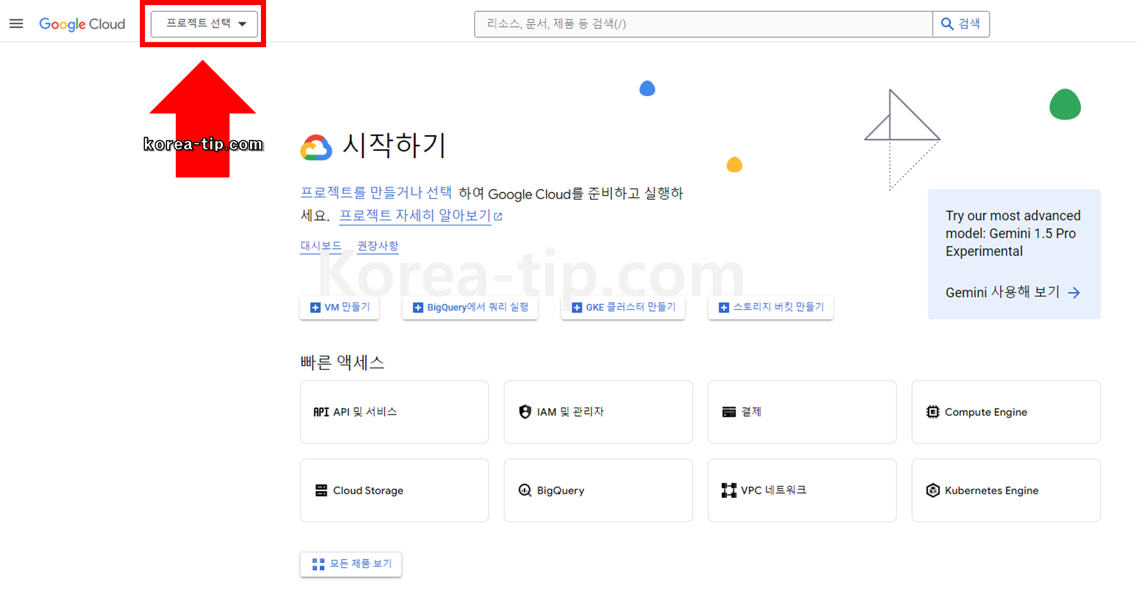Image resolution: width=1137 pixels, height=591 pixels.
Task: Open the 결제 billing card
Action: tap(802, 412)
